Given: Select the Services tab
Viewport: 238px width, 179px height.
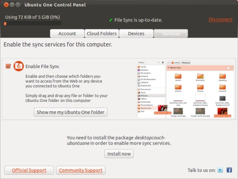Looking at the screenshot, I should coord(171,33).
